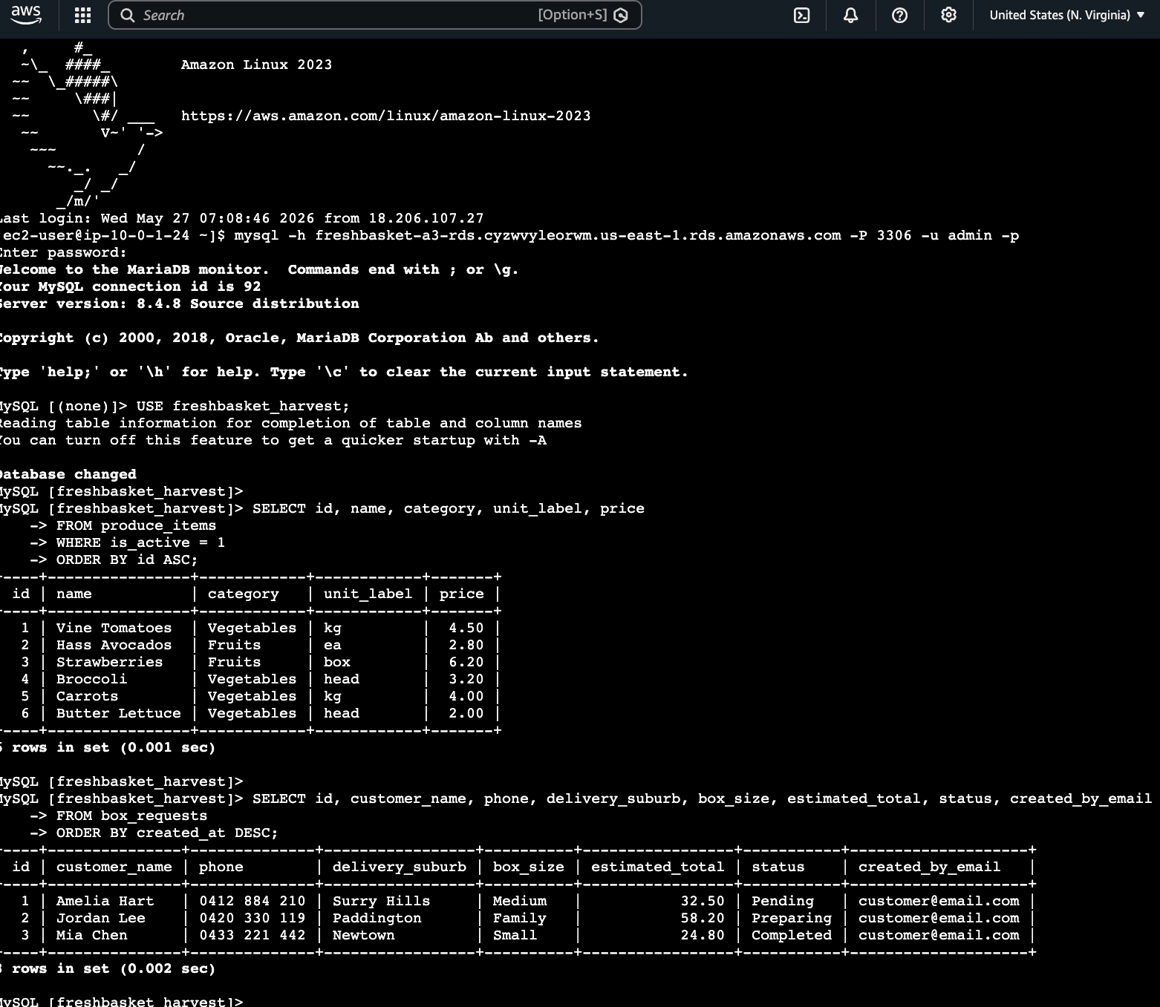Open the settings gear
Viewport: 1160px width, 1007px height.
[948, 15]
